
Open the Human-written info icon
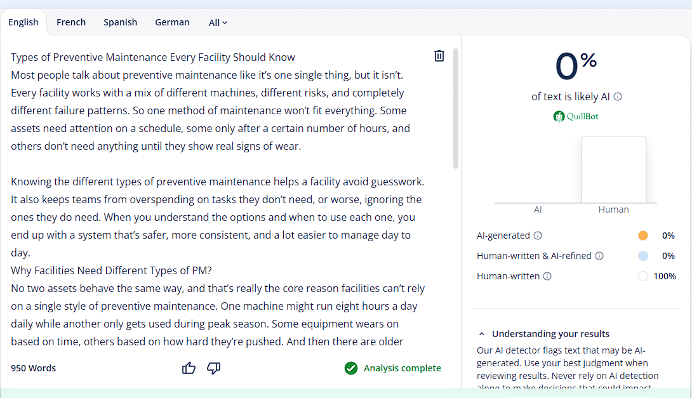point(547,276)
